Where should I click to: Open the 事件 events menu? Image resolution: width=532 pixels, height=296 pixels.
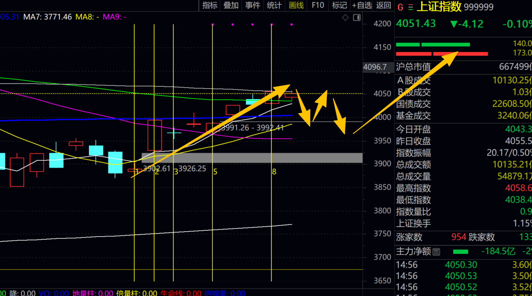pos(253,5)
